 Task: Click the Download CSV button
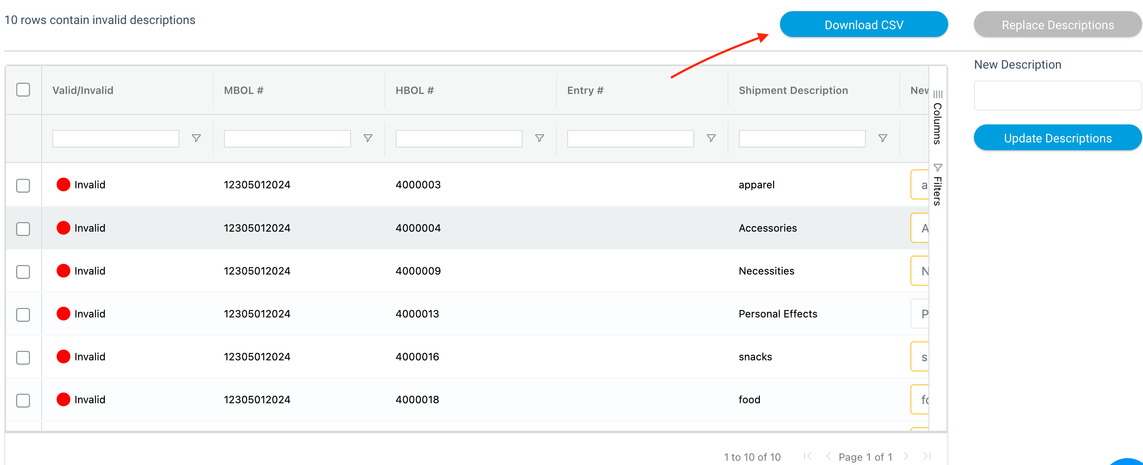pyautogui.click(x=864, y=24)
